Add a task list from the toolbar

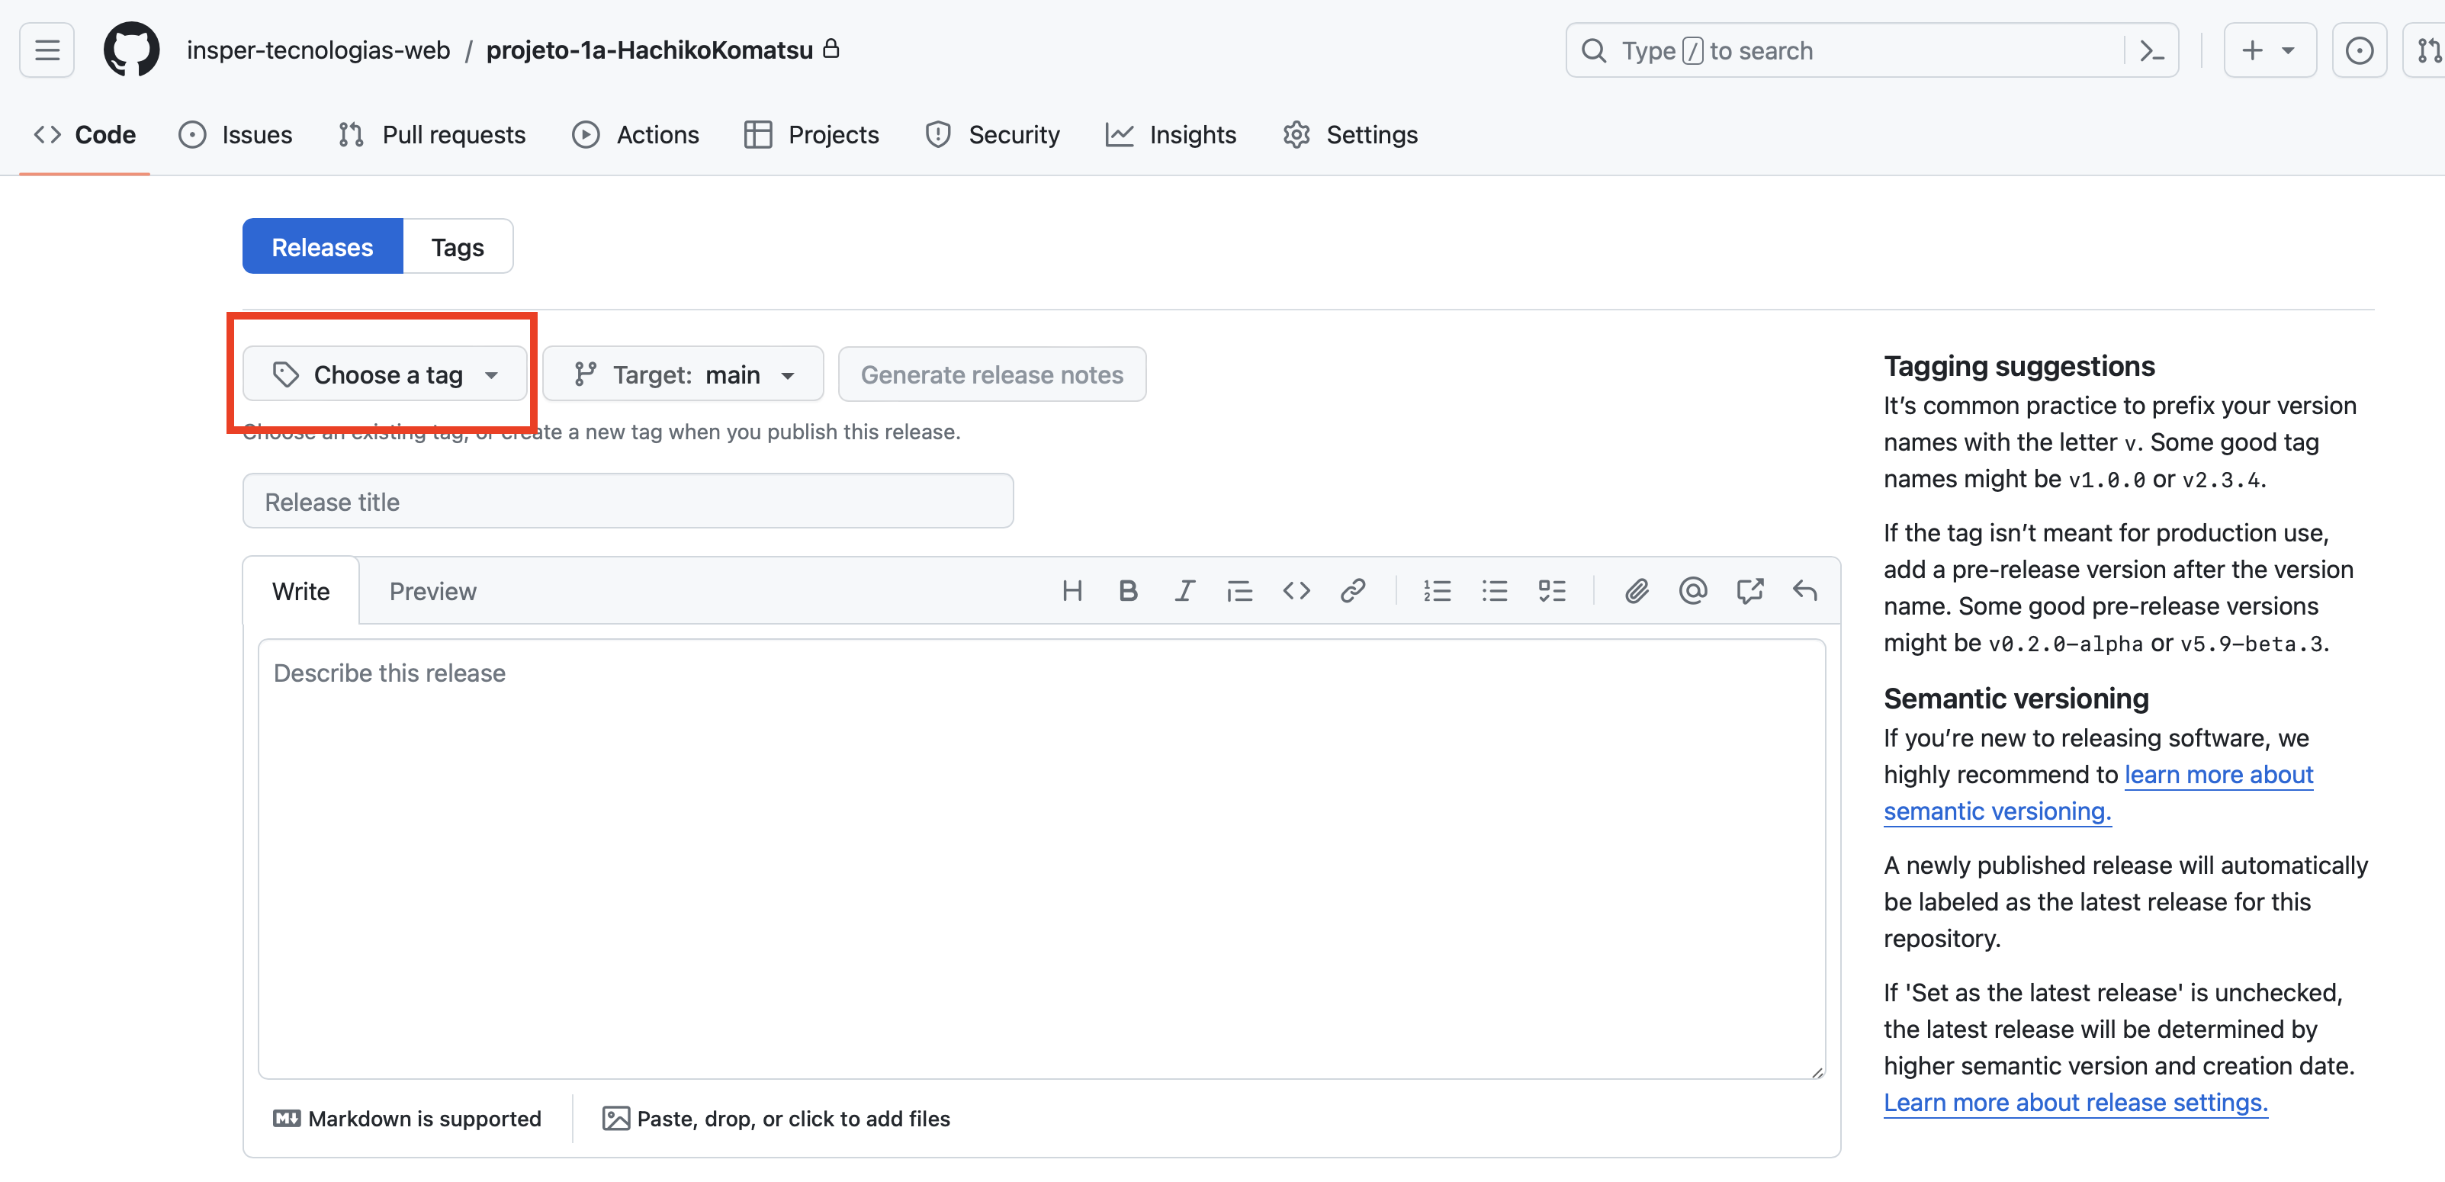point(1551,590)
